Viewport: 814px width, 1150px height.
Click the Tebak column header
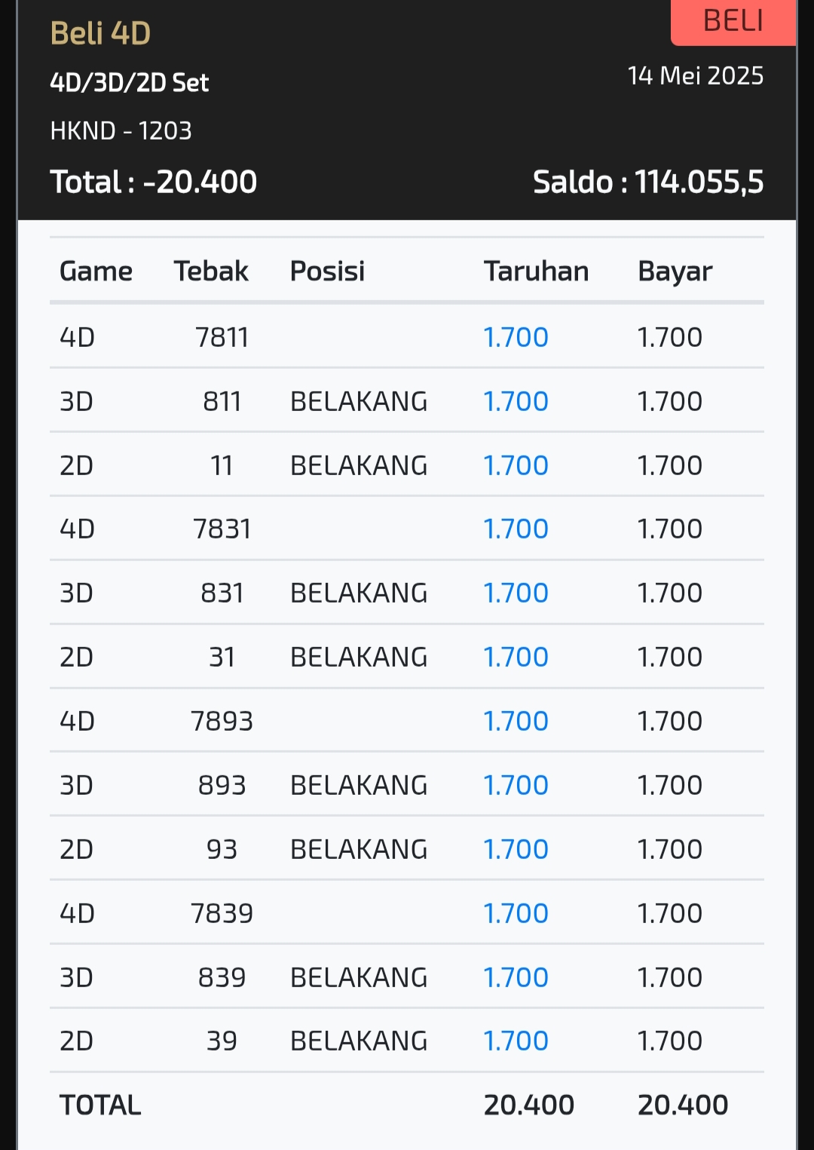point(211,271)
